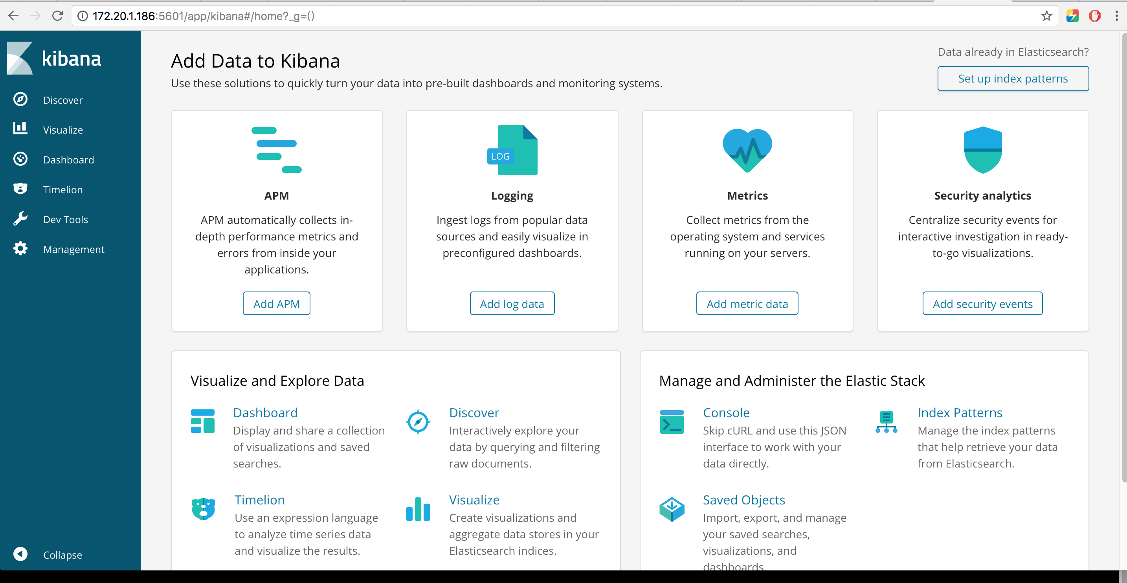Click Data already in Elasticsearch text

click(1013, 52)
